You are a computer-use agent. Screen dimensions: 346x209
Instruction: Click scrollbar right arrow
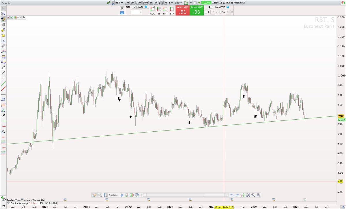point(227,195)
